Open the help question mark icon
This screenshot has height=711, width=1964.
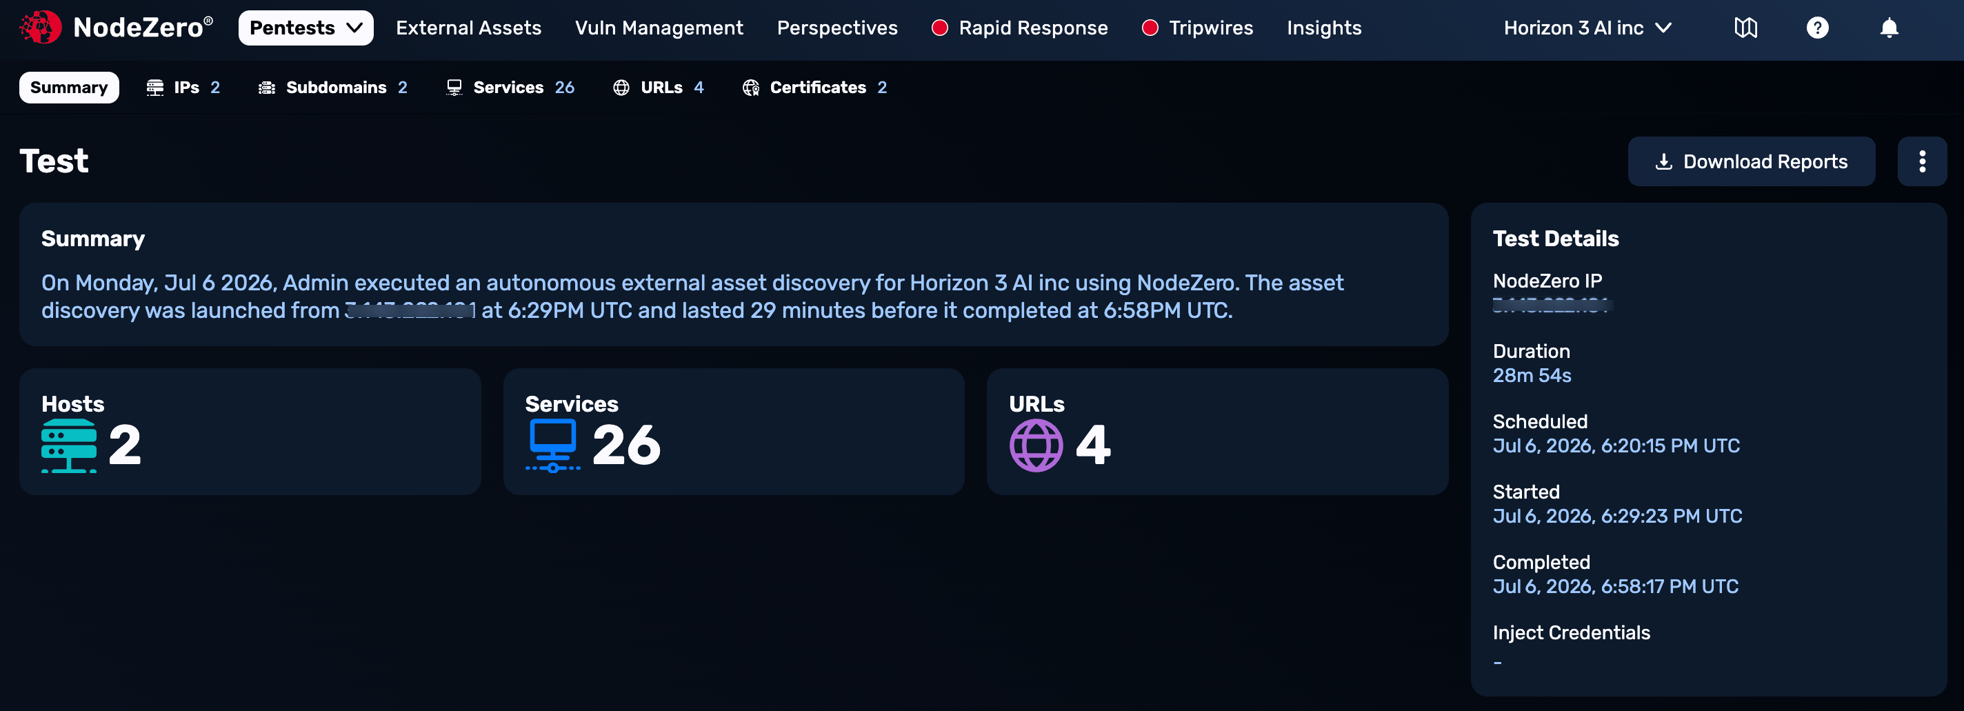tap(1817, 28)
